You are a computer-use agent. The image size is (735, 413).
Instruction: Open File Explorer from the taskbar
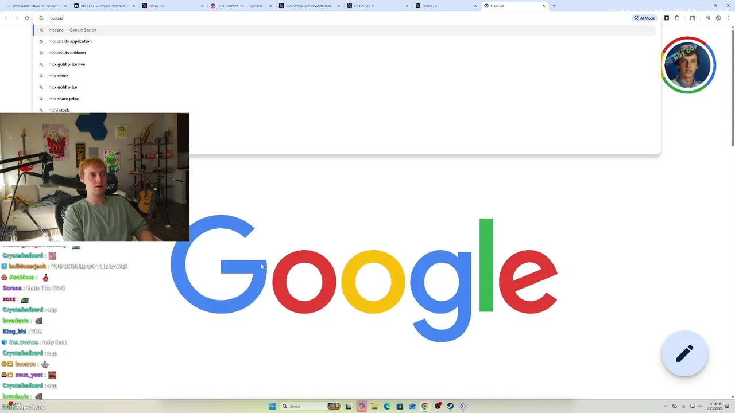[x=374, y=406]
